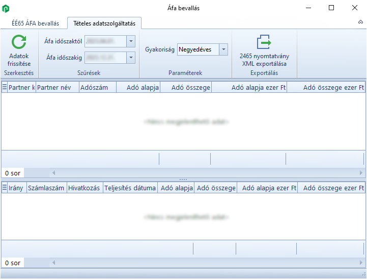Click the splitter handle between the grids
Image resolution: width=367 pixels, height=279 pixels.
click(183, 180)
